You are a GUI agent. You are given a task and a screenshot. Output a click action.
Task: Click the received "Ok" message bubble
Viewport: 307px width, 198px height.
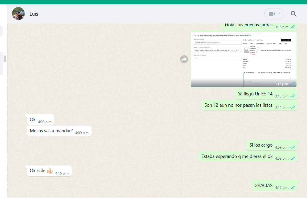coord(33,119)
